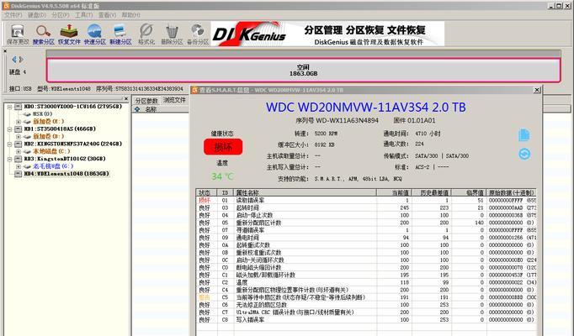Select the 05 重新分配扇区计数 row

click(x=366, y=223)
